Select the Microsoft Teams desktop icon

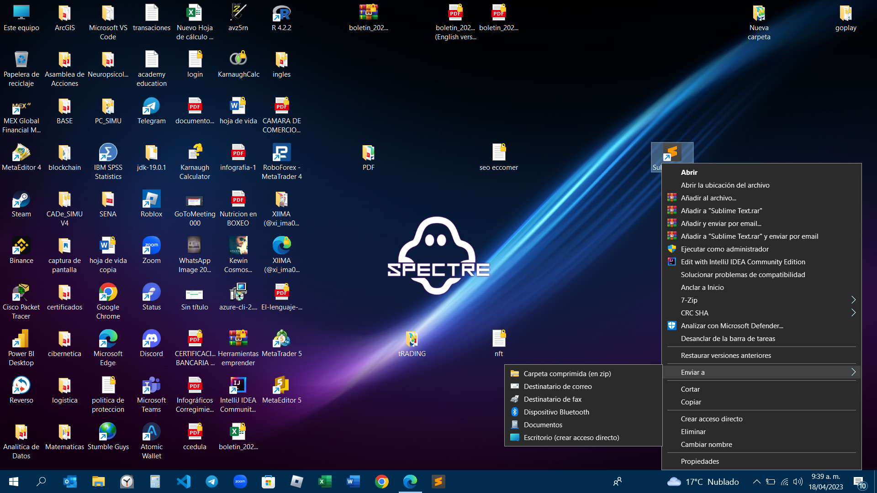[x=151, y=394]
